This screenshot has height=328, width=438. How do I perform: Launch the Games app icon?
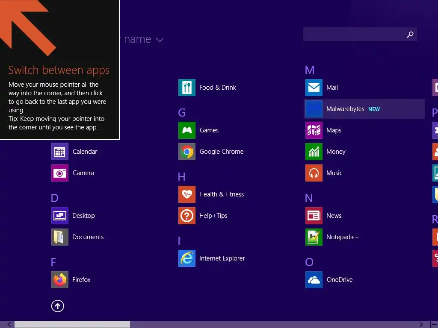(x=187, y=130)
